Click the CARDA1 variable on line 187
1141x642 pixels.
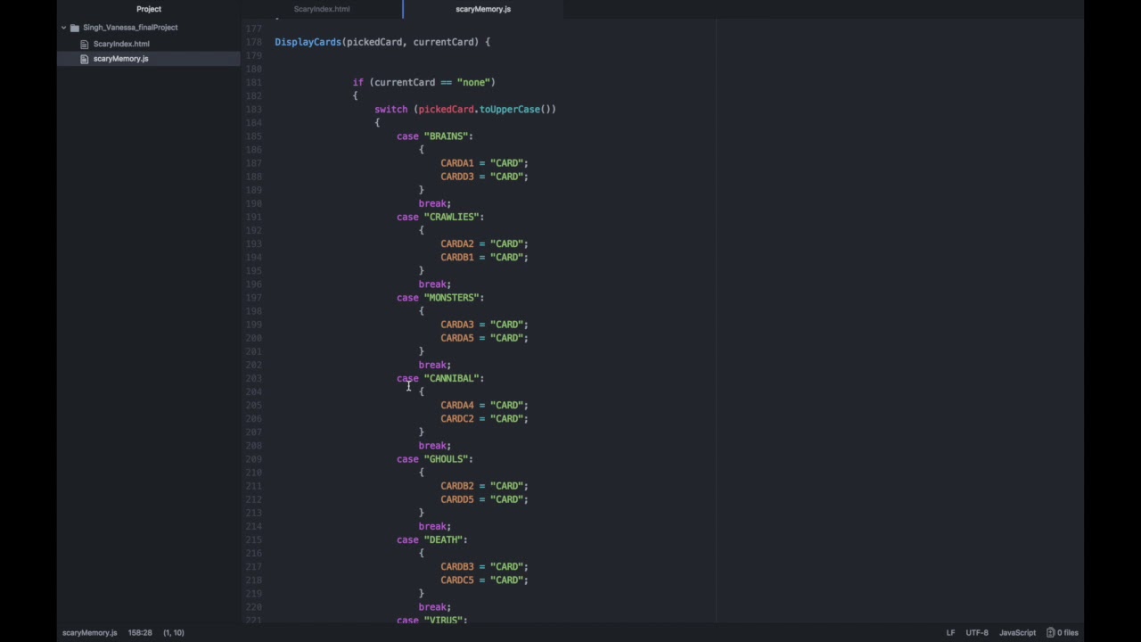point(457,163)
